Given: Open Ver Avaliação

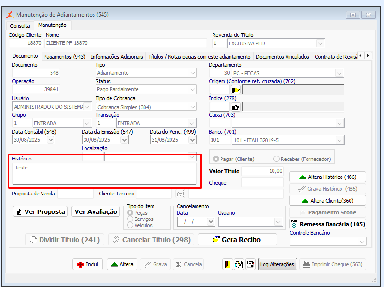Looking at the screenshot, I should point(96,211).
